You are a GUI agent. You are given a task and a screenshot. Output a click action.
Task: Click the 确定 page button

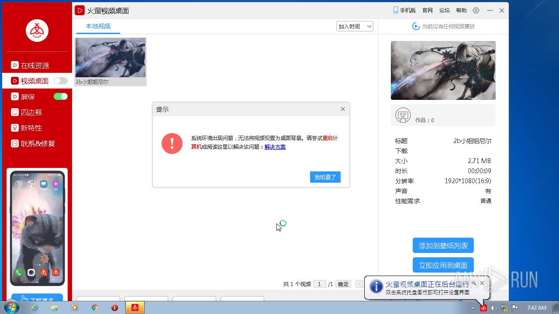pos(343,284)
